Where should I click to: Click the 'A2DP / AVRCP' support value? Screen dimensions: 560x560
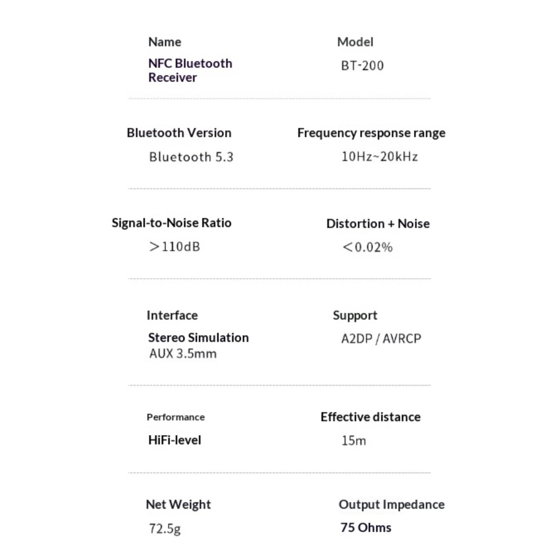[381, 338]
